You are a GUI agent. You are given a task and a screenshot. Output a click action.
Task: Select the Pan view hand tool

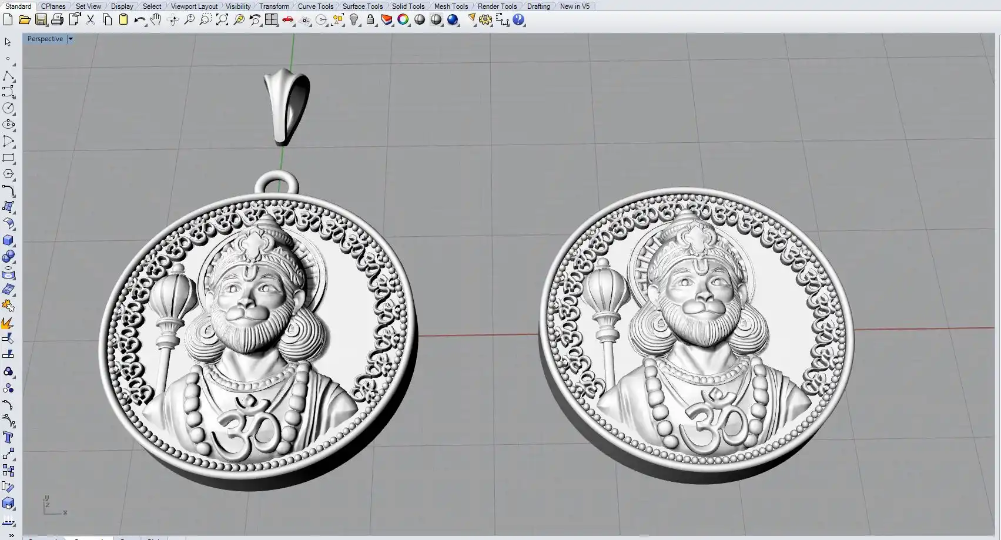coord(155,20)
